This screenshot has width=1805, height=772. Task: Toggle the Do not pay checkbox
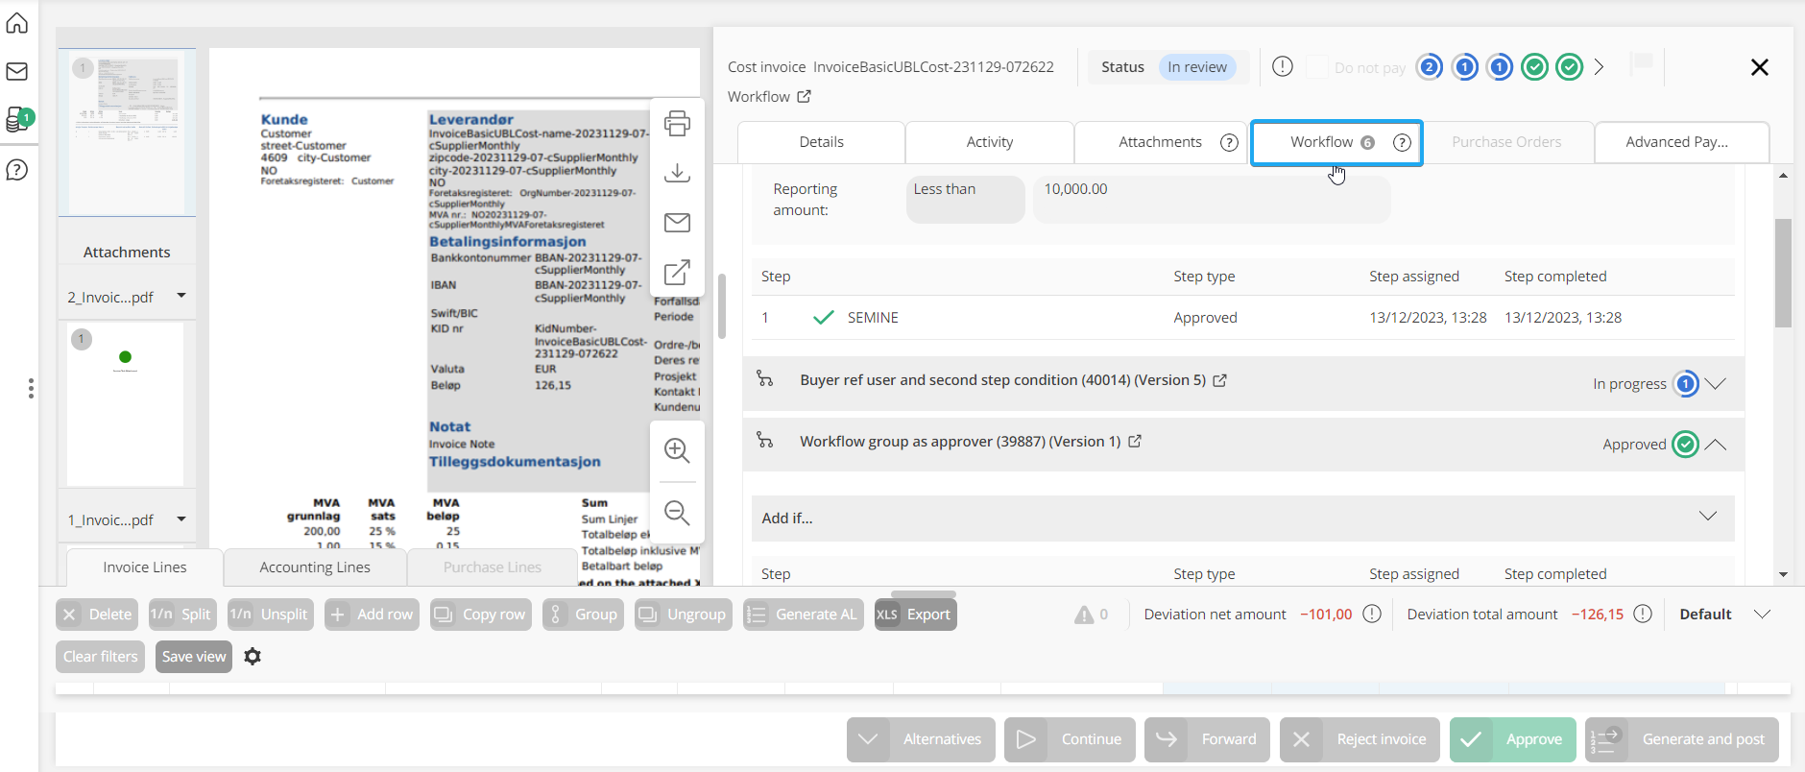1317,67
